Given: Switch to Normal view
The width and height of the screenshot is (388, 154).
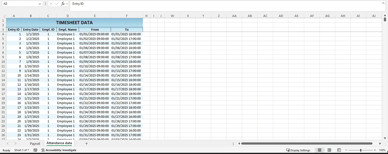Looking at the screenshot, I should click(319, 150).
